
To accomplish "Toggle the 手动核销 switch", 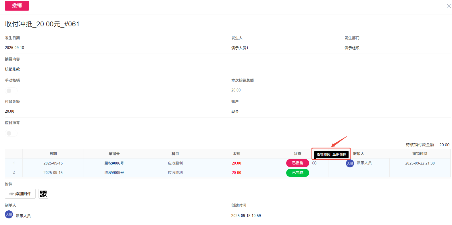I will (11, 91).
